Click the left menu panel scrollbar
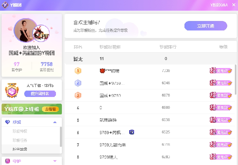 click(61, 137)
